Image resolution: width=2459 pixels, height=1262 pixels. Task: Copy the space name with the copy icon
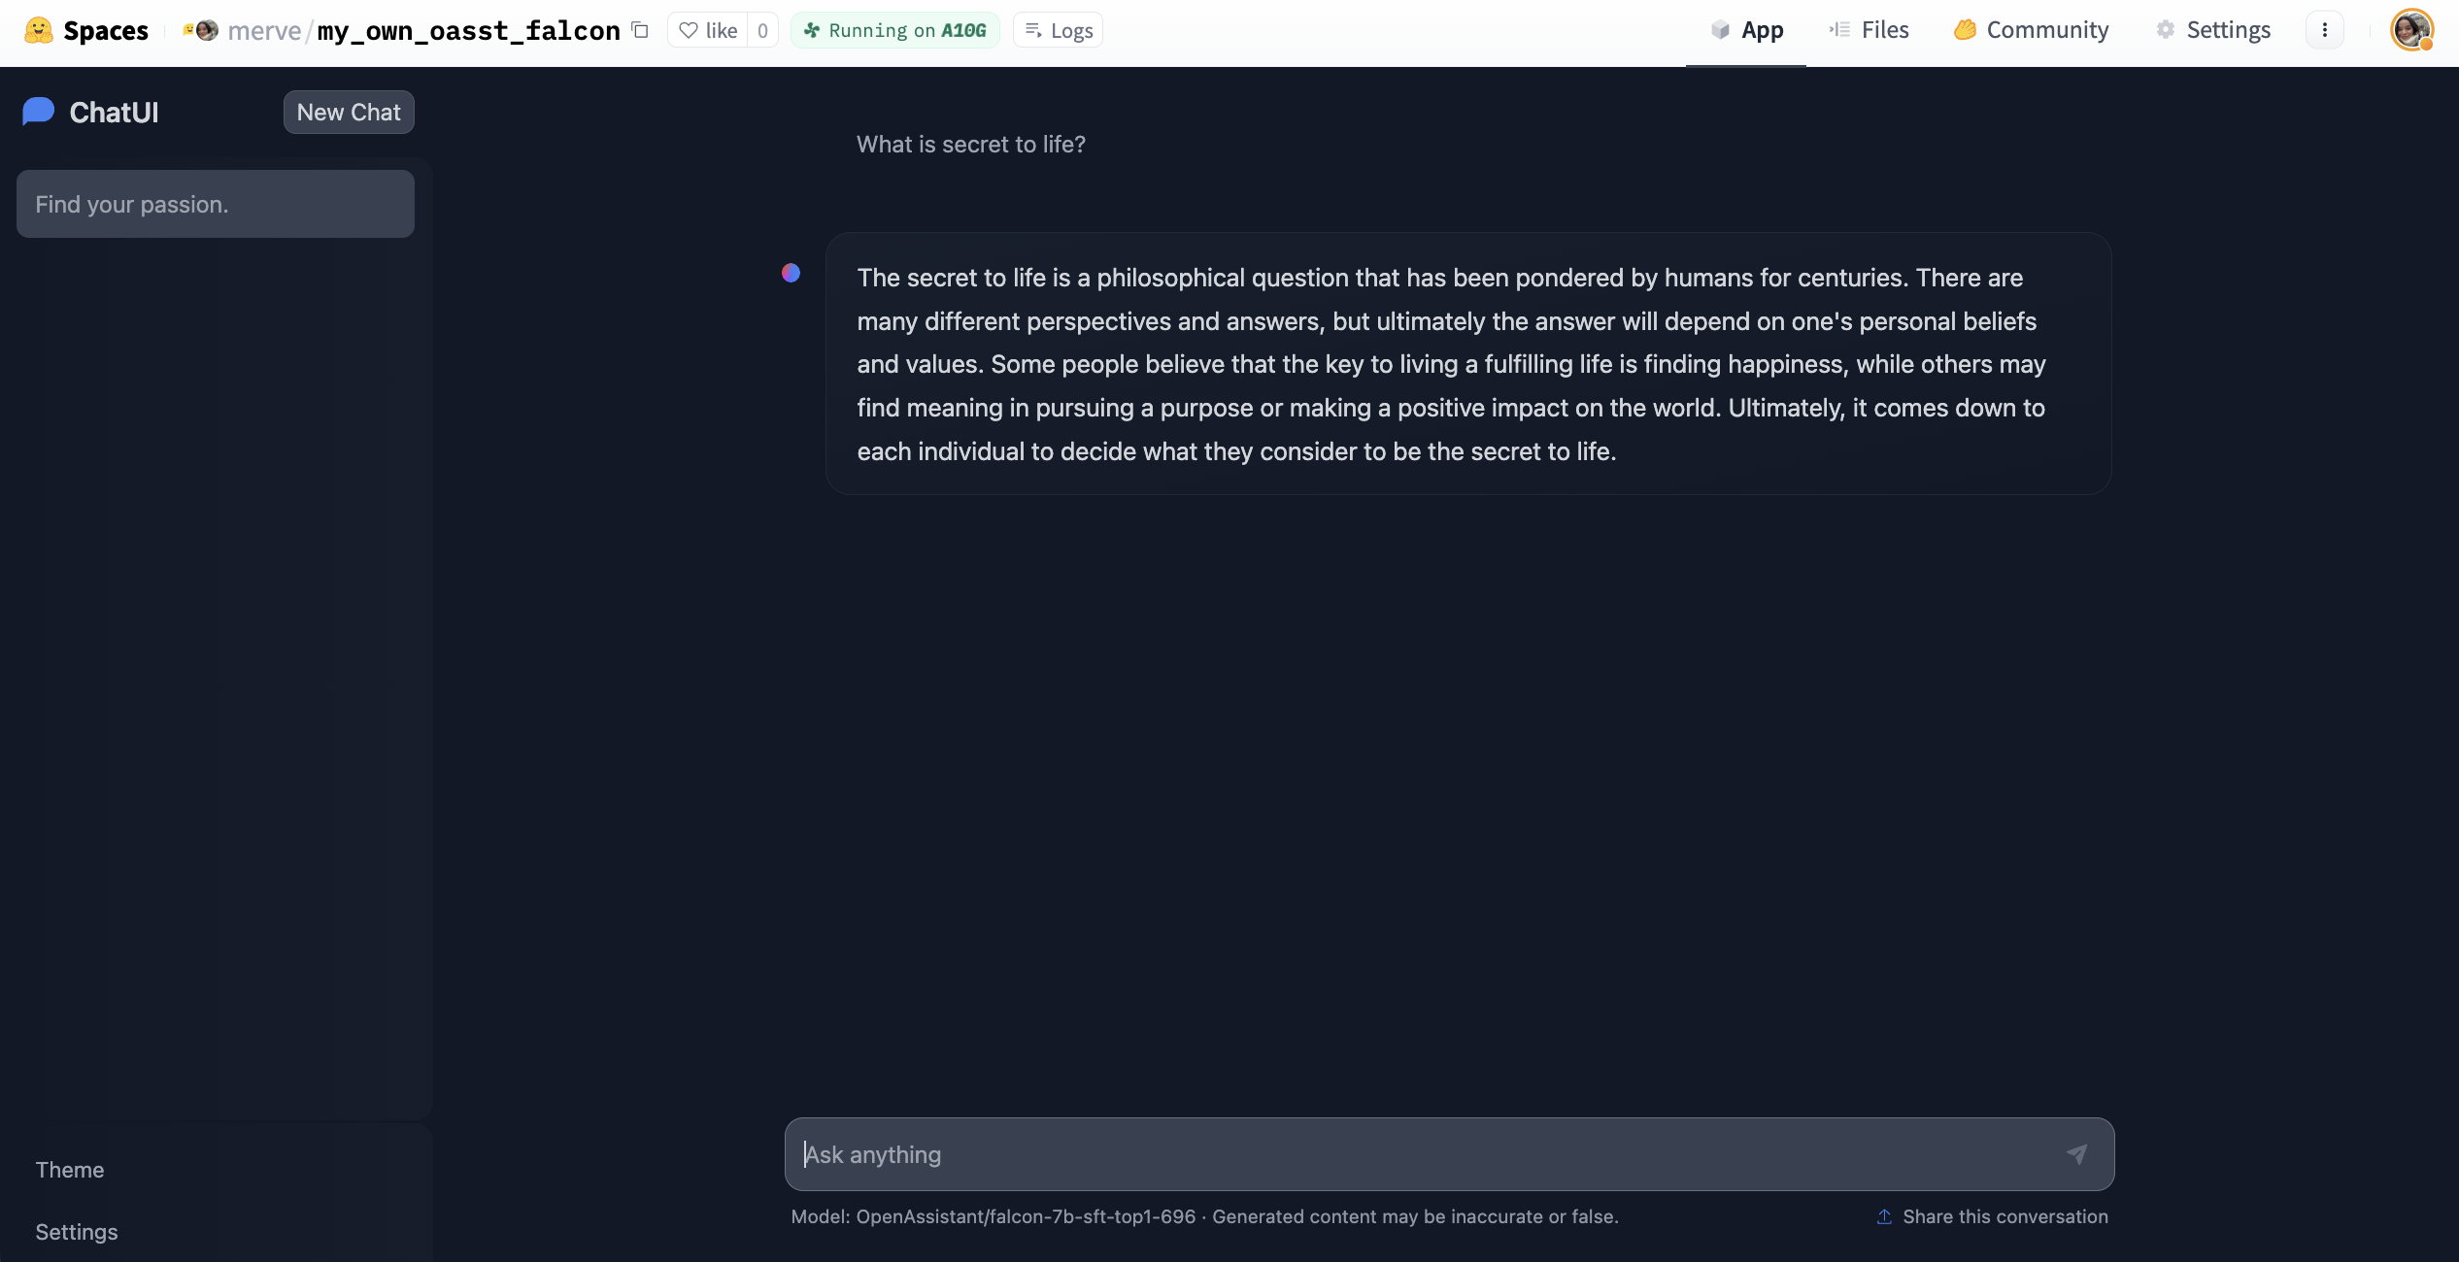pyautogui.click(x=640, y=30)
